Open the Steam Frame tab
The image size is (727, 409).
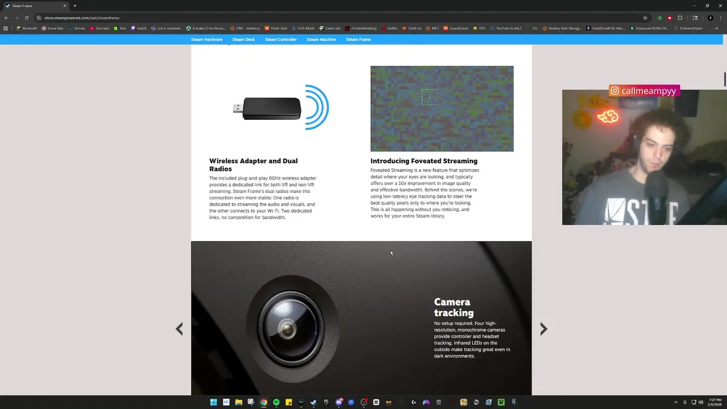click(x=358, y=40)
